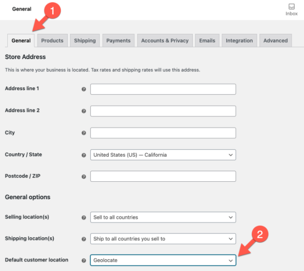Open the Country / State dropdown
304x271 pixels.
coord(163,155)
